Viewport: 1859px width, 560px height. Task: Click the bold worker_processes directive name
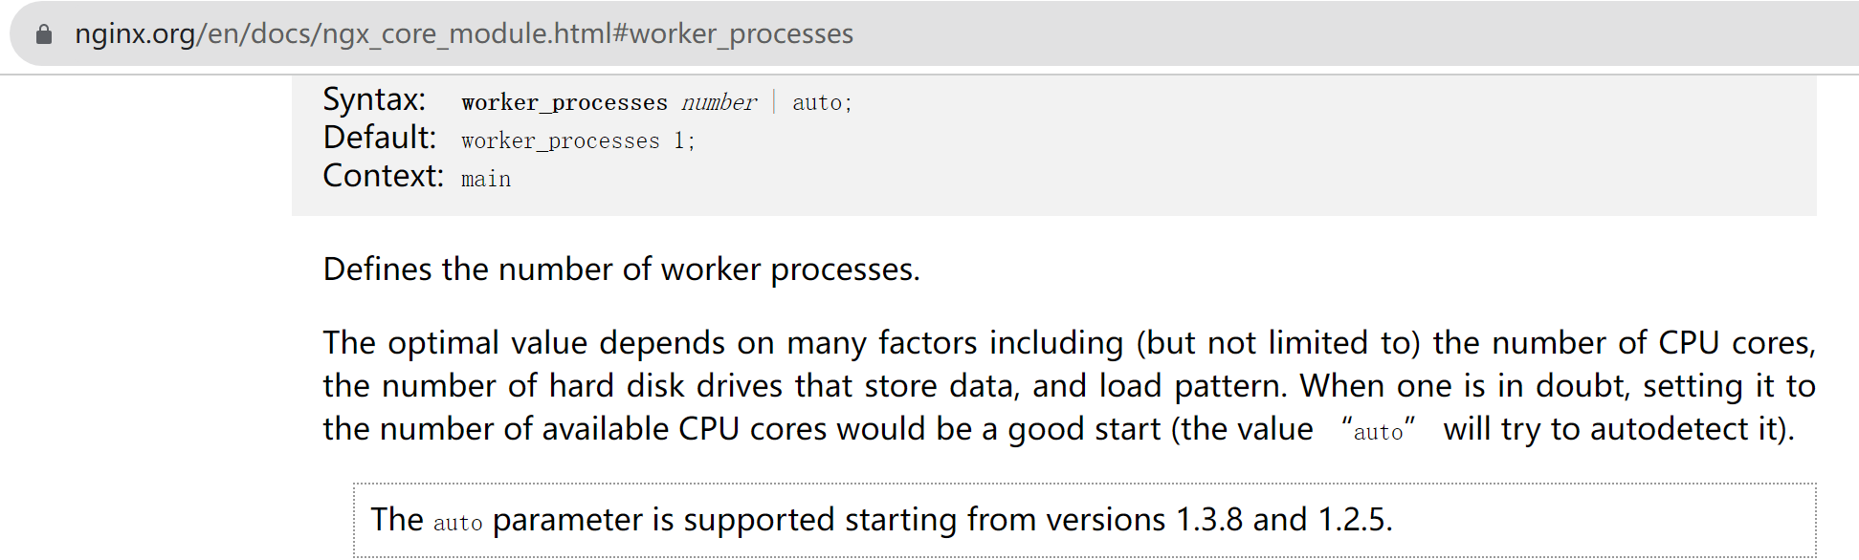[564, 102]
